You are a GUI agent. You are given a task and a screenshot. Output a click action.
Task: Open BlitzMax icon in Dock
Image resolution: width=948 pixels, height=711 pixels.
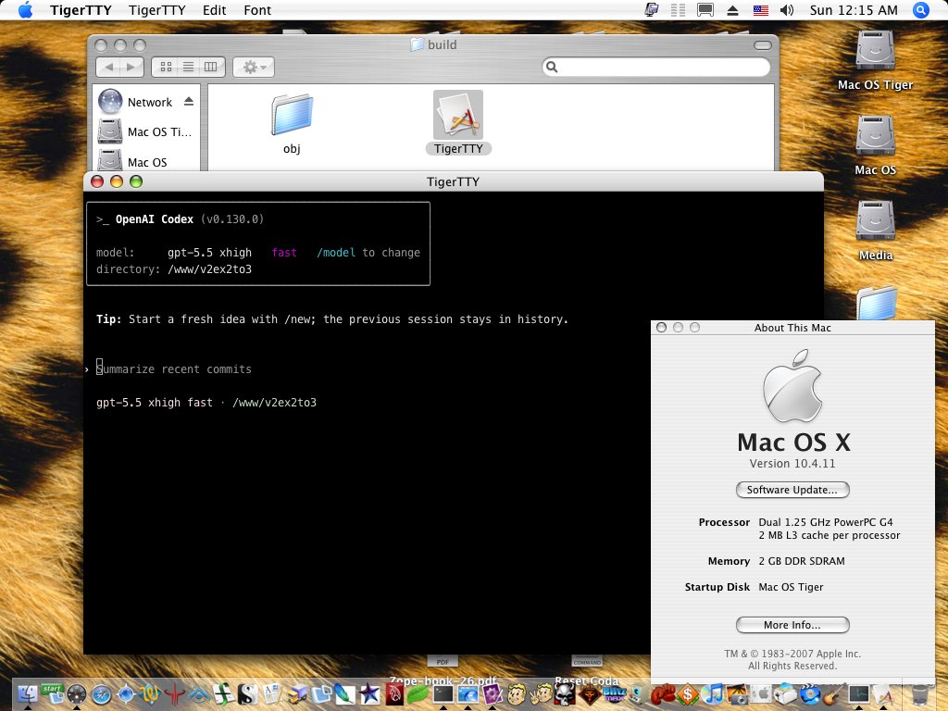click(x=615, y=694)
